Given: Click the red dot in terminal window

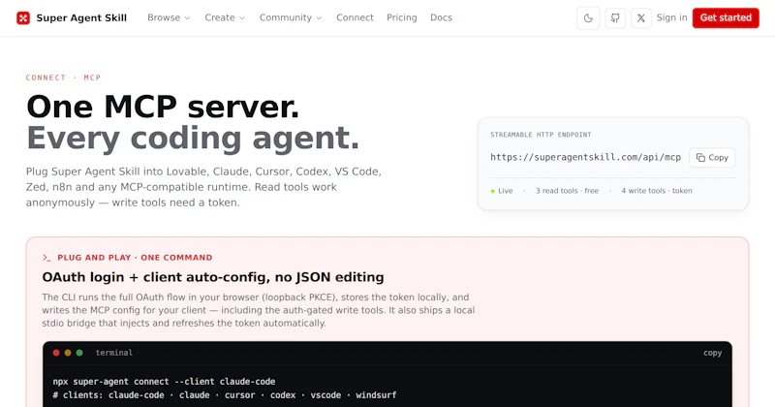Looking at the screenshot, I should (x=56, y=353).
